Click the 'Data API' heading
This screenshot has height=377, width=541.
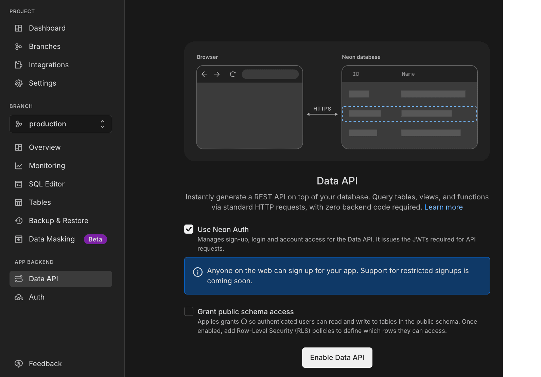[x=337, y=181]
